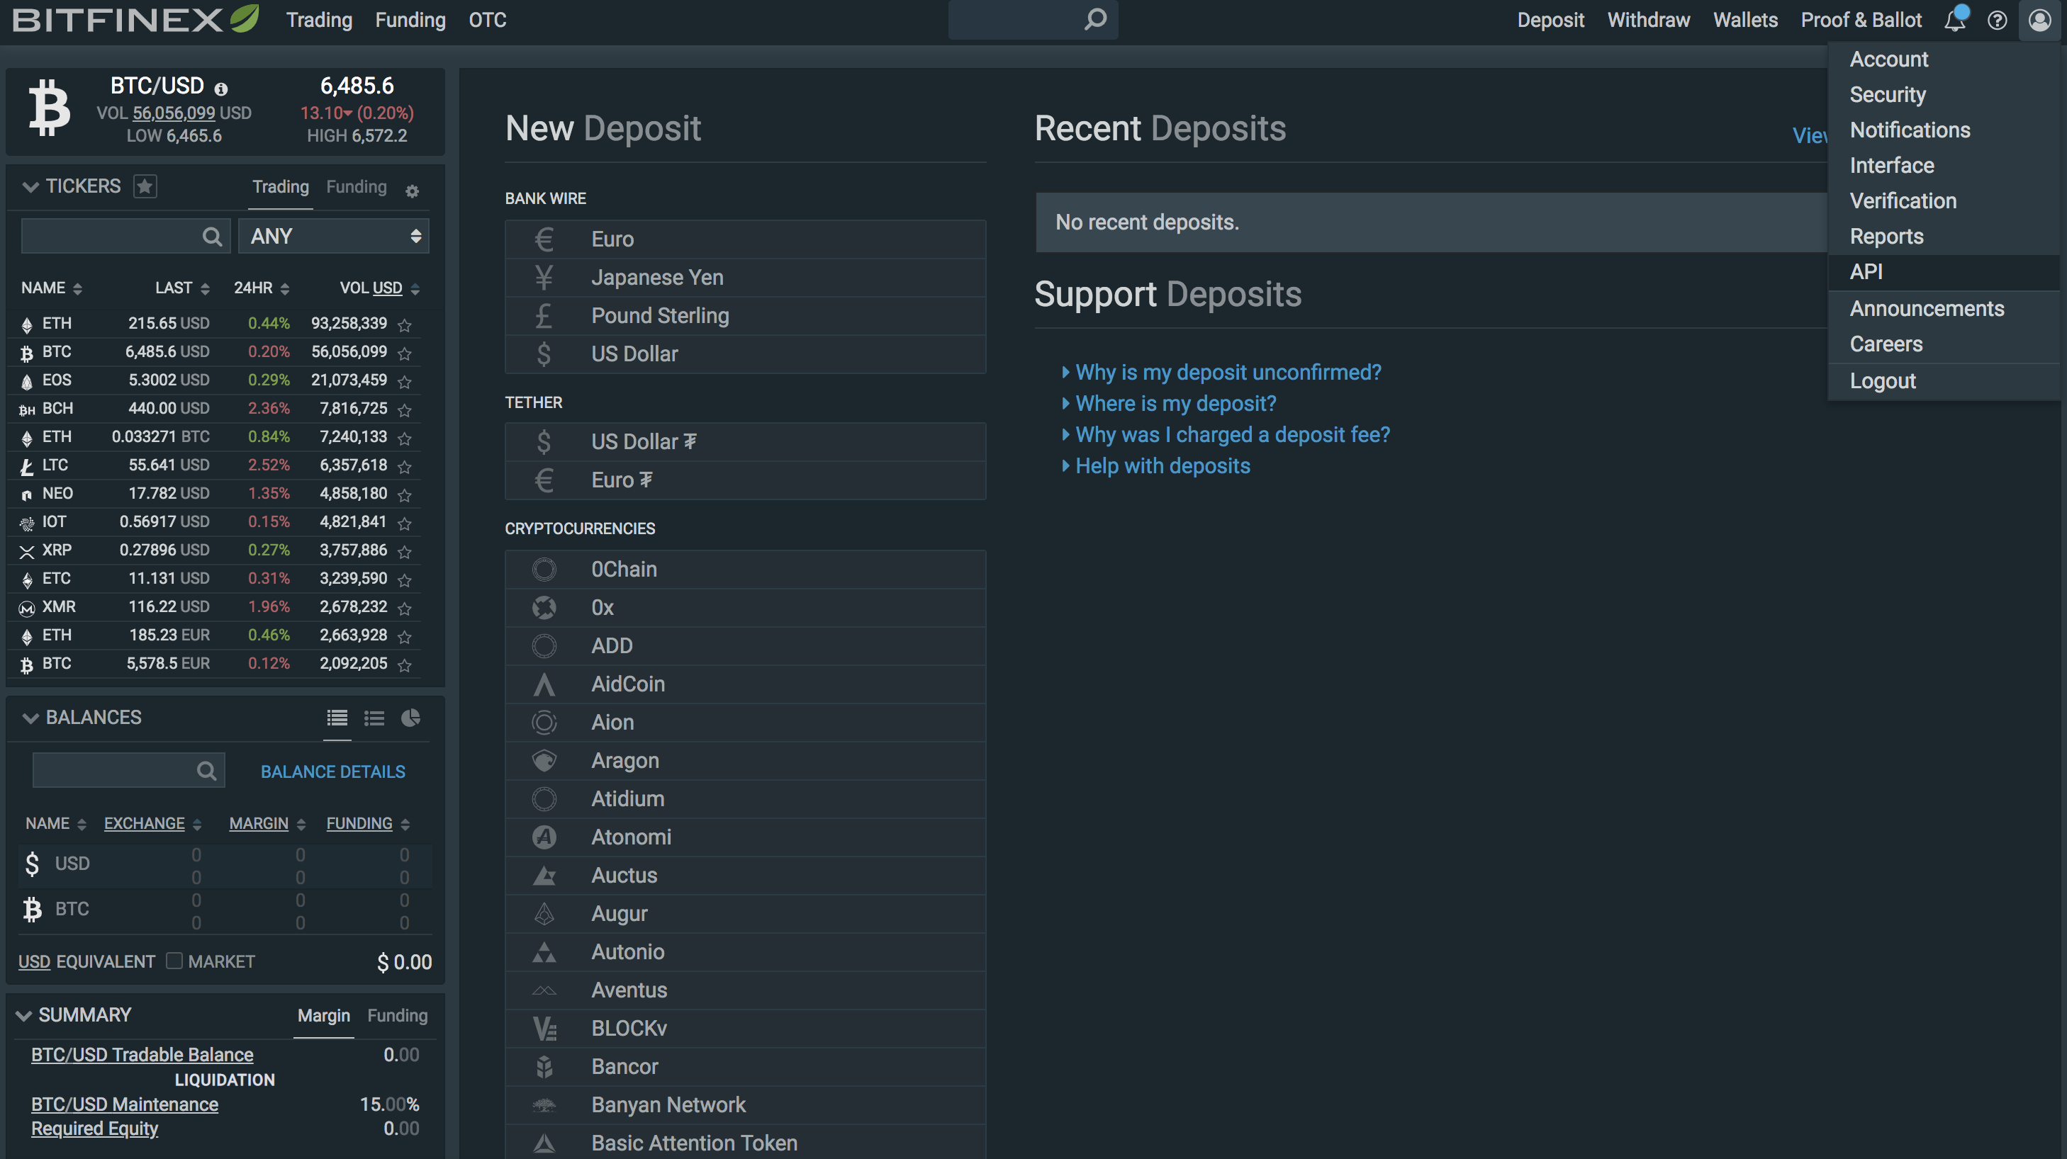
Task: Click the Basic Attention Token icon
Action: pos(544,1143)
